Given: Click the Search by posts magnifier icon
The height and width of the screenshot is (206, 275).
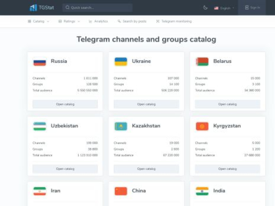Looking at the screenshot, I should 119,21.
